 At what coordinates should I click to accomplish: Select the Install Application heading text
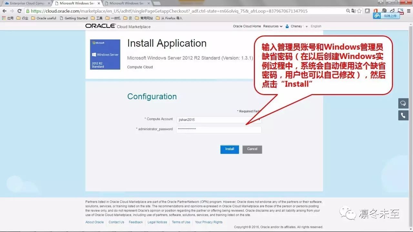(x=167, y=43)
